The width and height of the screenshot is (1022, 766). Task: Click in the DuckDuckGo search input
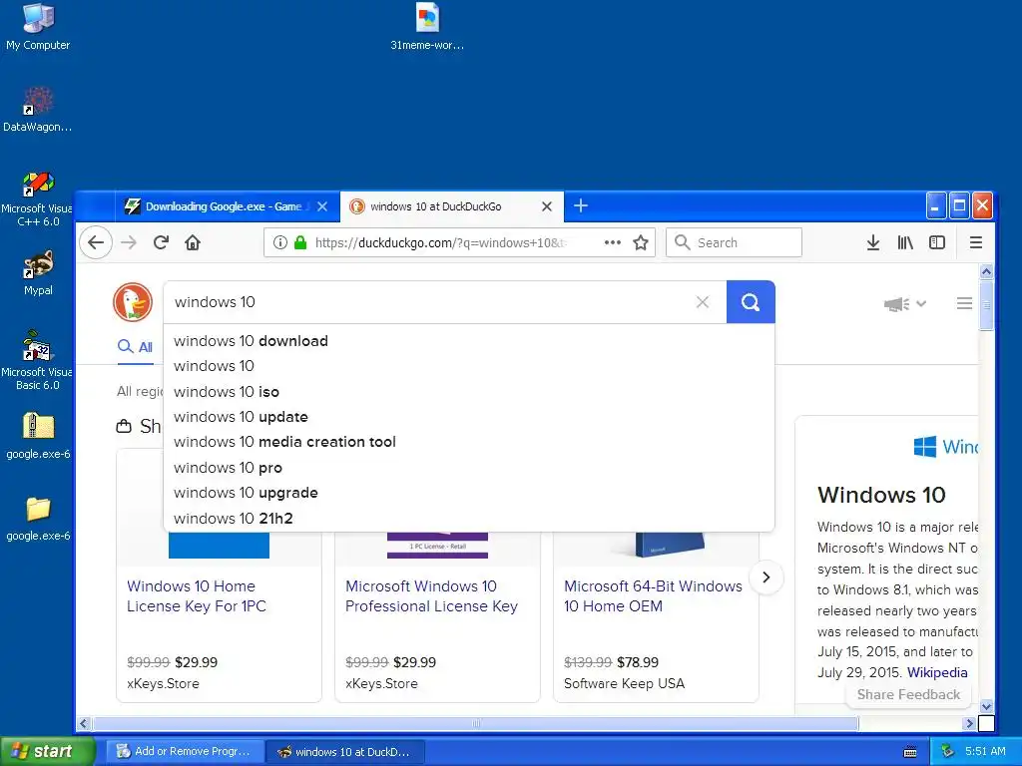430,302
